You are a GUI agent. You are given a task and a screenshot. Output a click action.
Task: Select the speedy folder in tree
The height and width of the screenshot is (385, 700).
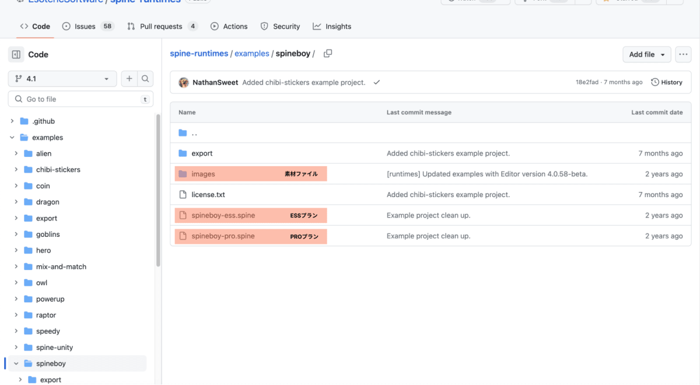(48, 331)
